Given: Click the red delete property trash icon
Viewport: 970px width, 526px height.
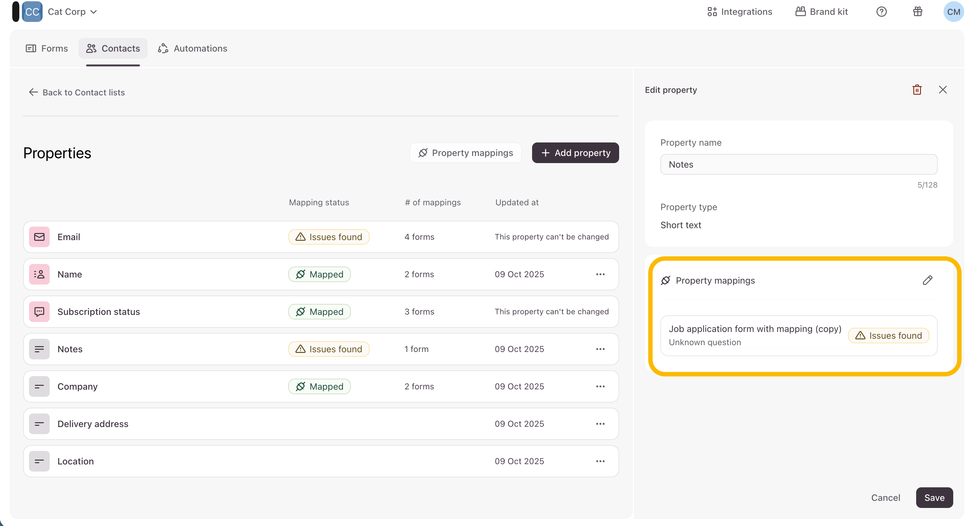Looking at the screenshot, I should point(916,90).
